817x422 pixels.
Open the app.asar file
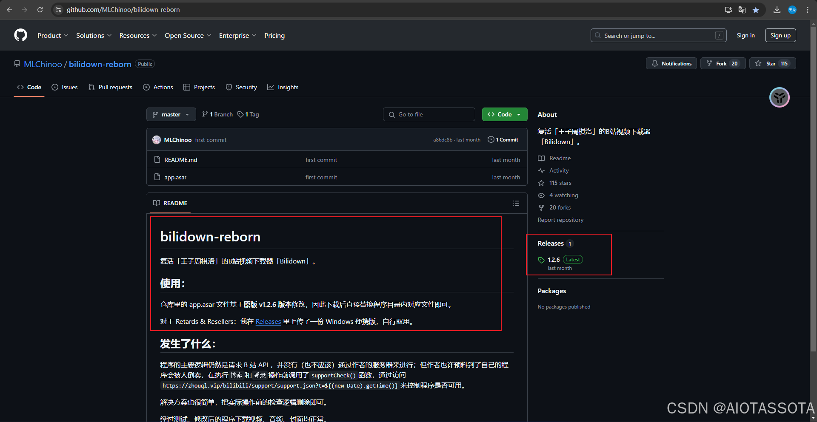point(175,177)
